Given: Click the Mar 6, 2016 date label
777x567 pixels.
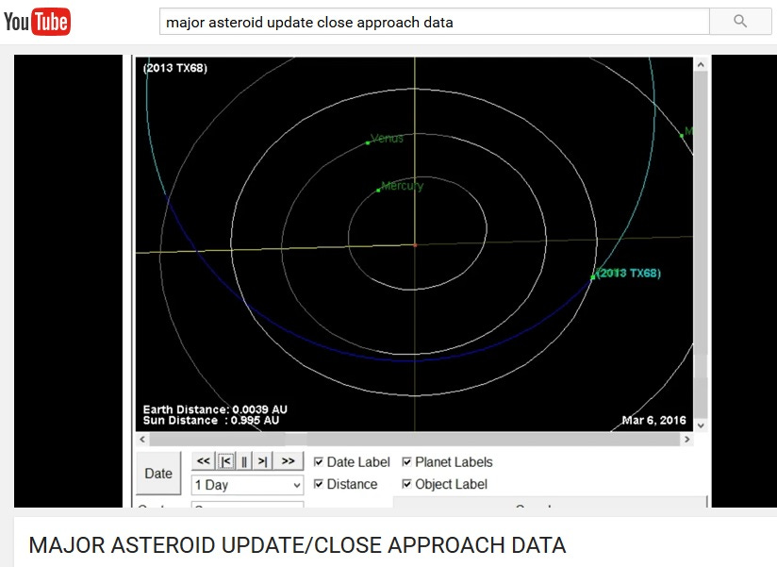Looking at the screenshot, I should coord(654,420).
